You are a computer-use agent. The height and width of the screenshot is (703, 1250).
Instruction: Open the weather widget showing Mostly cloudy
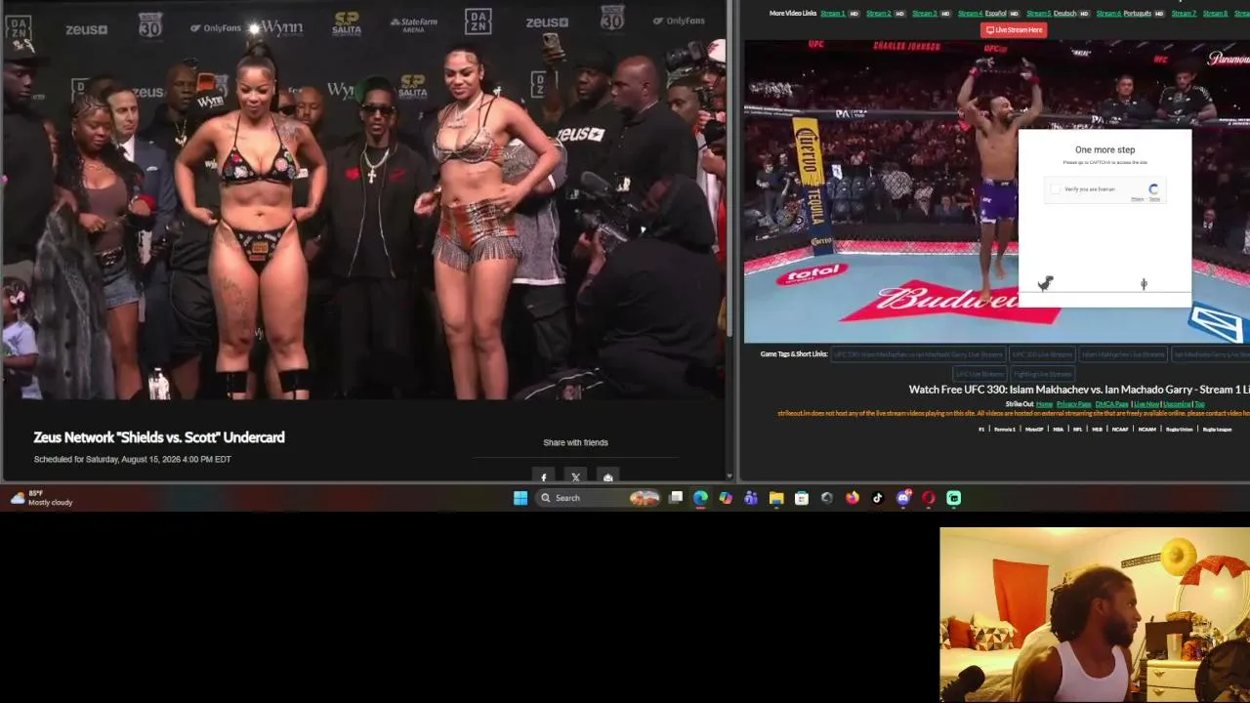[41, 498]
